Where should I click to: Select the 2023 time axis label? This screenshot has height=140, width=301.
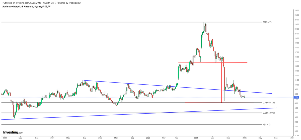coord(148,138)
